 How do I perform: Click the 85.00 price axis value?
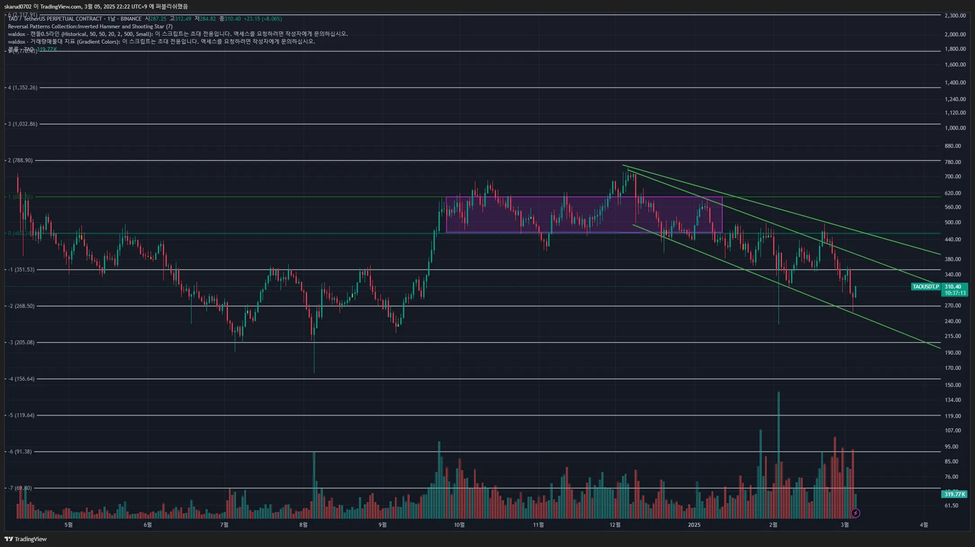(x=952, y=462)
